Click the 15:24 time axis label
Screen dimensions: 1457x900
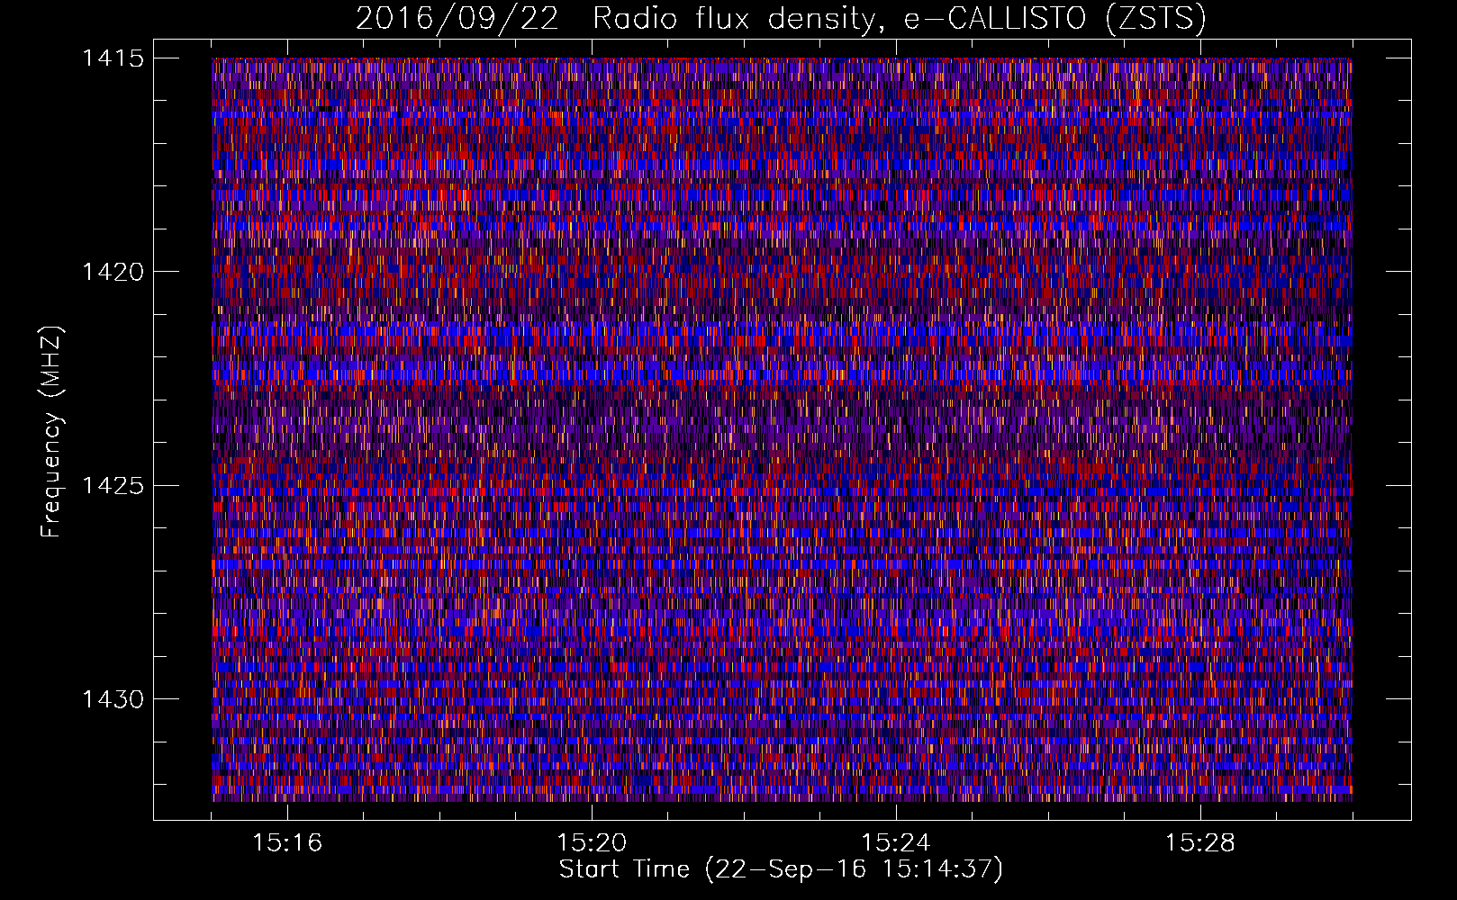click(x=896, y=843)
